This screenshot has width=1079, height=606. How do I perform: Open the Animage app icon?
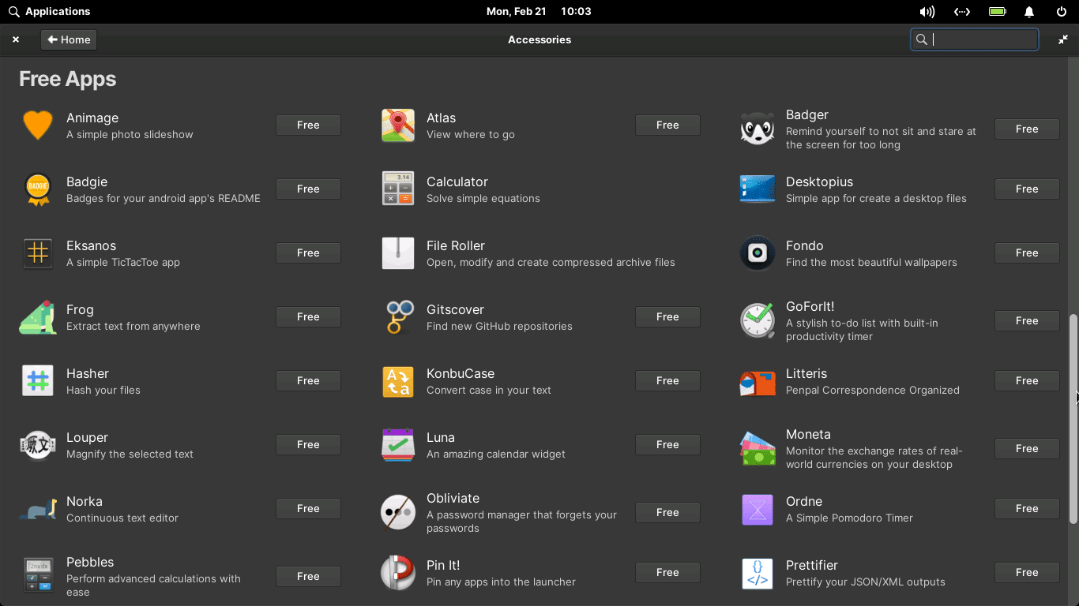coord(38,125)
